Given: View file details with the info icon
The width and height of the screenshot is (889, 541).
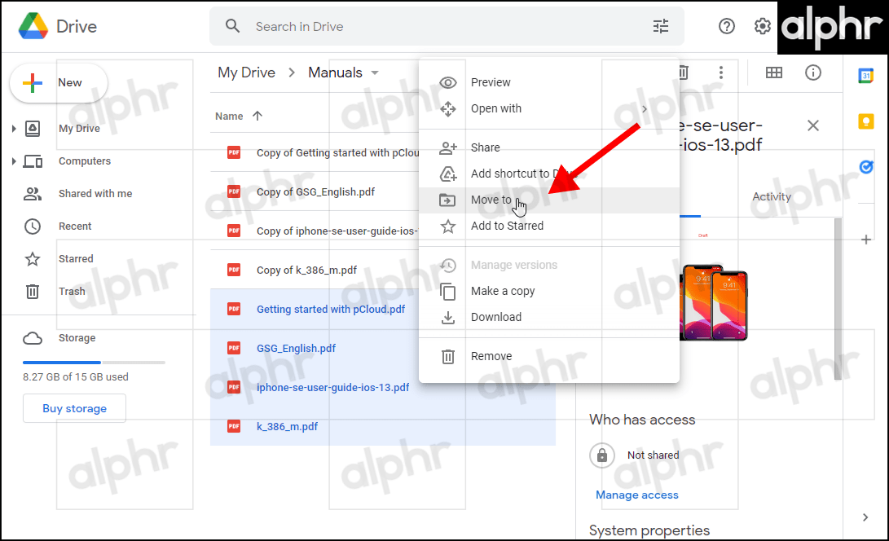Looking at the screenshot, I should [x=813, y=73].
